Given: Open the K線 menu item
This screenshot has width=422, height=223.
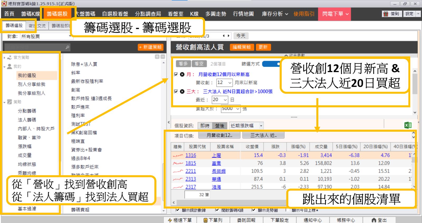Looking at the screenshot, I should pos(194,14).
